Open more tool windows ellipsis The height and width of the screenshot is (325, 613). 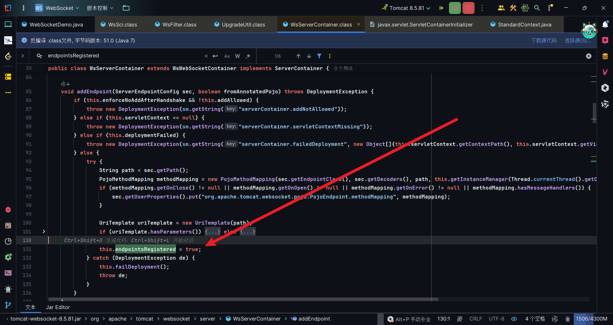pyautogui.click(x=8, y=92)
